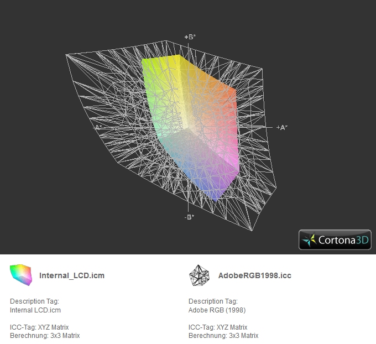Select the AdobeRGB1998.icc profile title
This screenshot has height=344, width=376.
pyautogui.click(x=255, y=275)
